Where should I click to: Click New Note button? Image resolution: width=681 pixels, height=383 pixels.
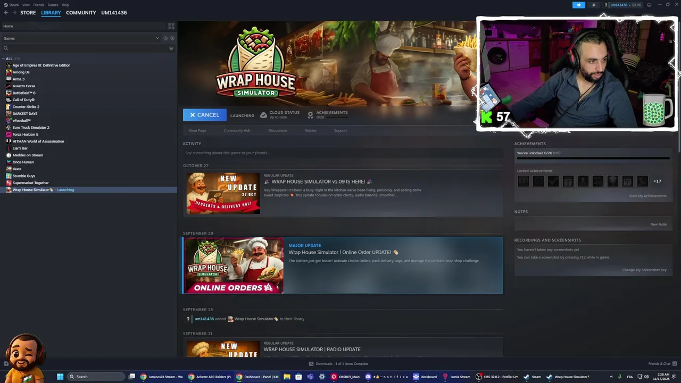coord(658,224)
